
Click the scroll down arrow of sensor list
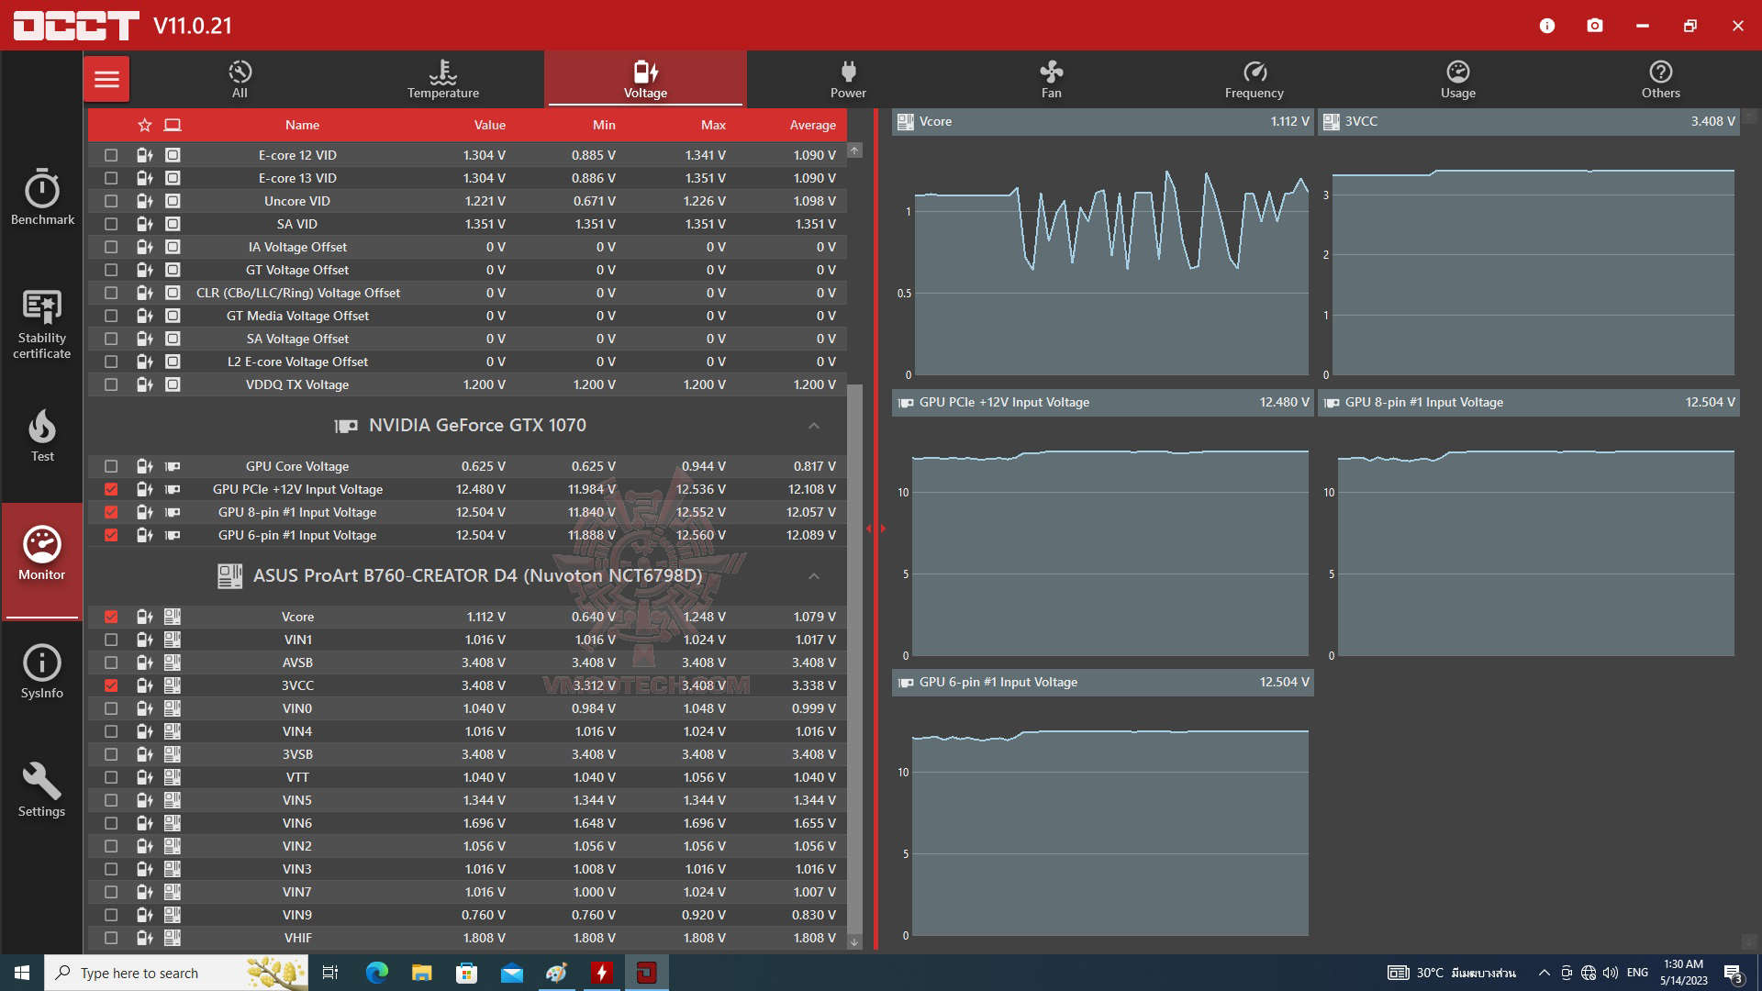point(854,942)
